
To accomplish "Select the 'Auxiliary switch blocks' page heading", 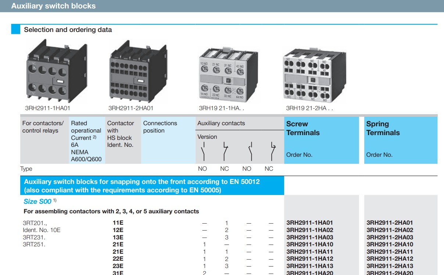I will [53, 6].
